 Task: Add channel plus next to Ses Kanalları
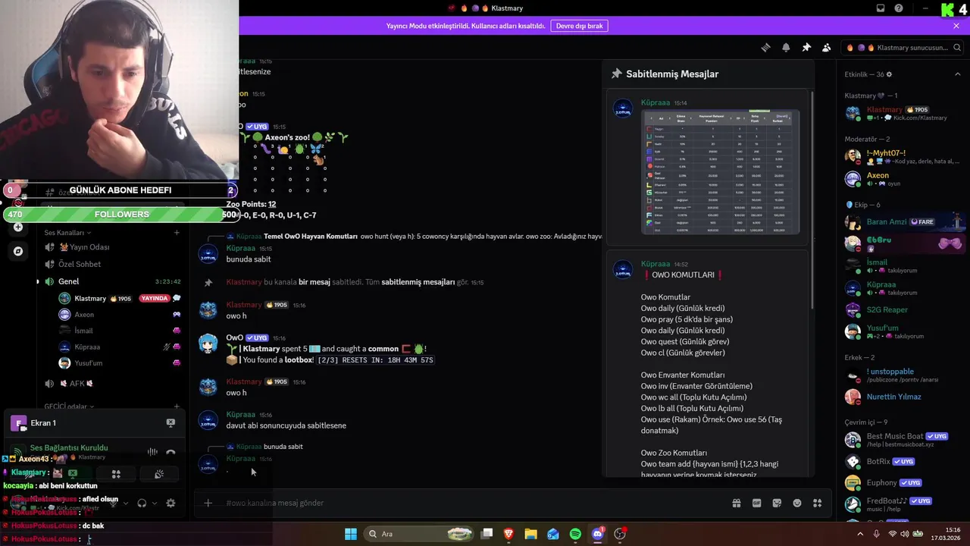pos(177,233)
